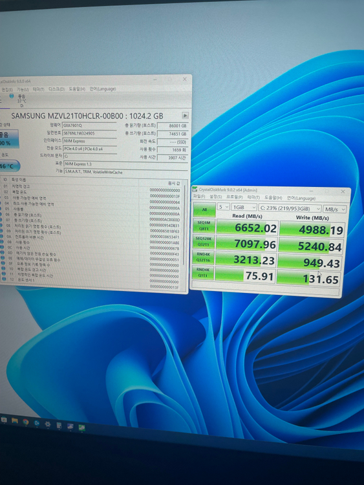Run the SEQ1M Q8T1 test

[x=204, y=226]
